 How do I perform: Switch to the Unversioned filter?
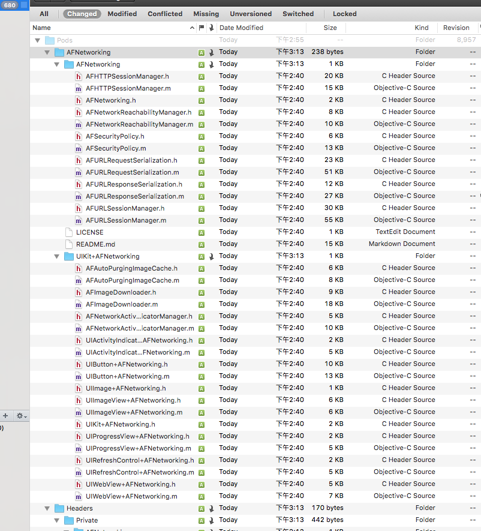251,14
